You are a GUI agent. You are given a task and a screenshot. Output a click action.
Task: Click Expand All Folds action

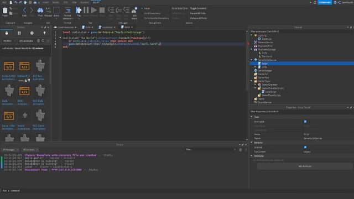(x=198, y=13)
